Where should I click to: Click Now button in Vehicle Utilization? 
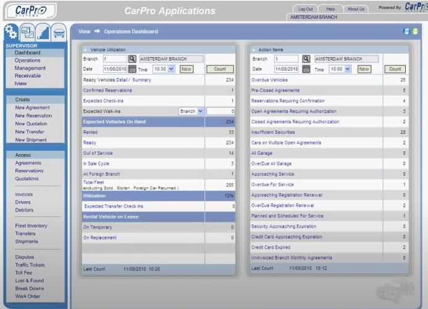click(187, 69)
